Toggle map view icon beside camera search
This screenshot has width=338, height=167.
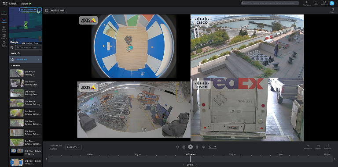(x=12, y=47)
